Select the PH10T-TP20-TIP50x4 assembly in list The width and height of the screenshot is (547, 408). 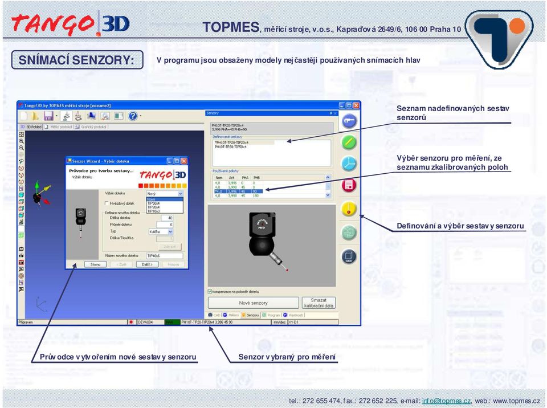pos(231,147)
